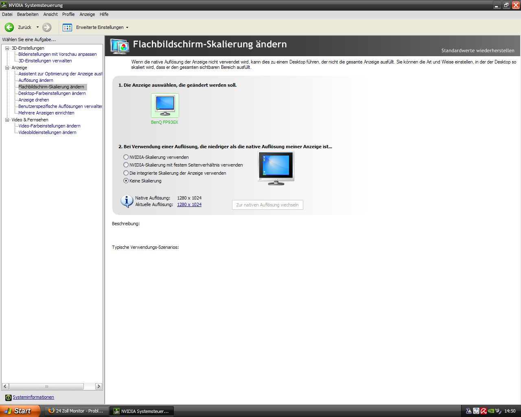The width and height of the screenshot is (521, 417).
Task: Open Videobildeinstellungen ändern
Action: point(47,132)
